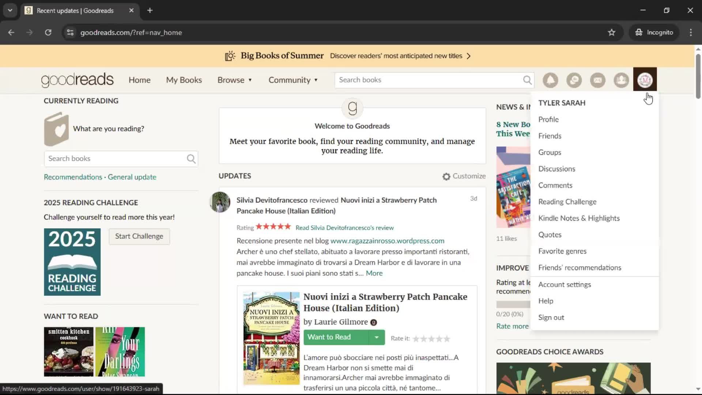Screen dimensions: 702x395
Task: Open the discussions chat bubble icon
Action: [574, 80]
